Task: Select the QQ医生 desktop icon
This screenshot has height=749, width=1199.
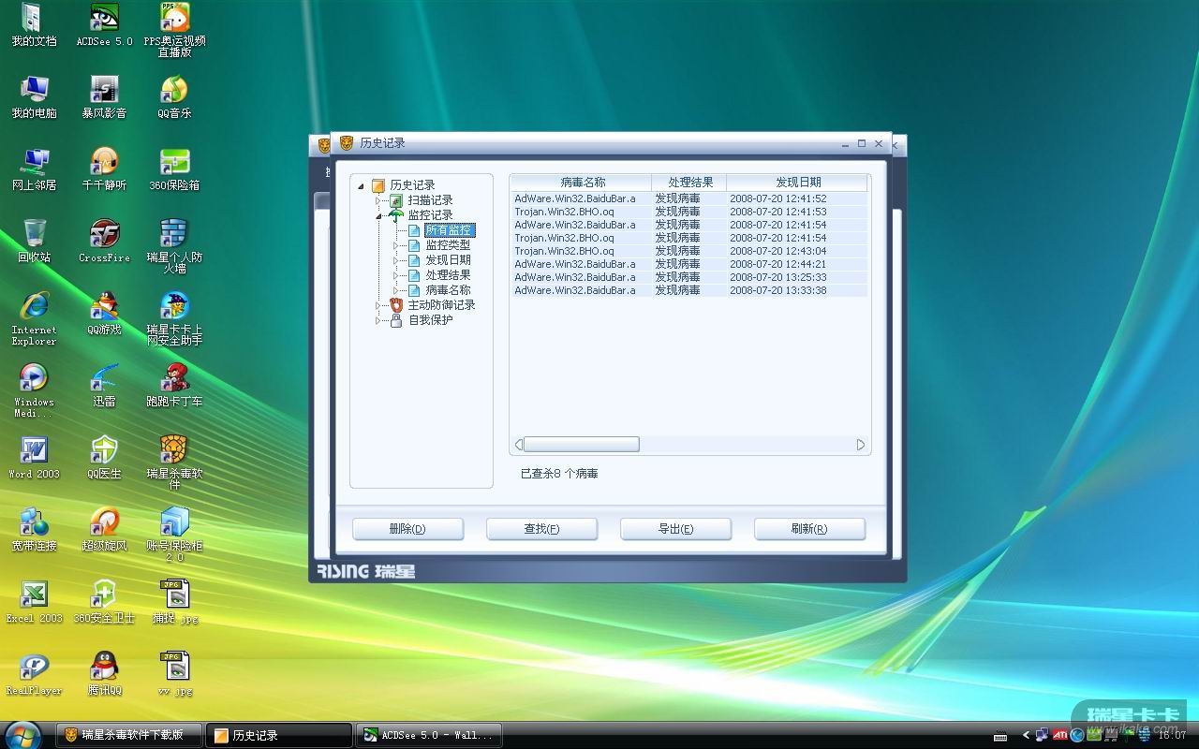Action: click(104, 458)
